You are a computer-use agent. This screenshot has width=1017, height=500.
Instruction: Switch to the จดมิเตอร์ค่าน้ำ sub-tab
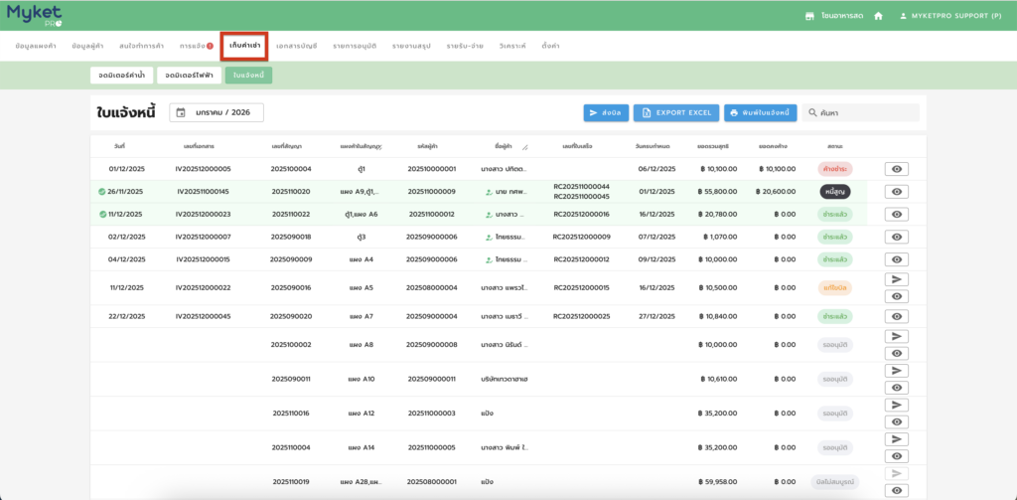coord(121,75)
